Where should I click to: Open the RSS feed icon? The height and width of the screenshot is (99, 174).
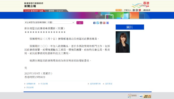[119, 10]
